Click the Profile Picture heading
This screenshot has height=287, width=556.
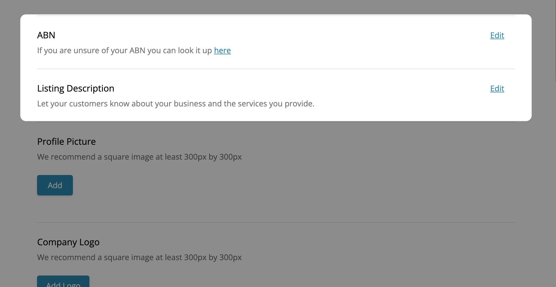[x=66, y=142]
